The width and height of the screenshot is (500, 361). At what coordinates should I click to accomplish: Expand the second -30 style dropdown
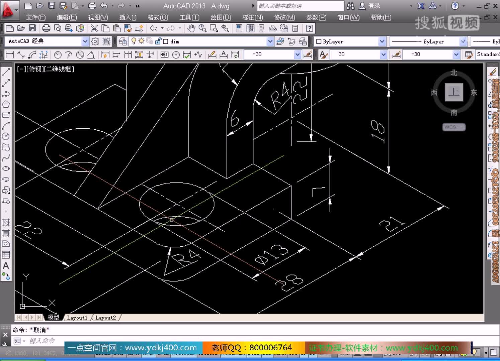456,54
